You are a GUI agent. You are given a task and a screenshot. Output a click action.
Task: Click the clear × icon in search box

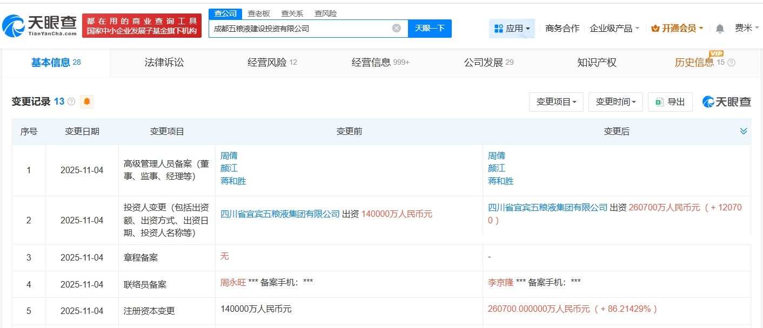click(396, 28)
